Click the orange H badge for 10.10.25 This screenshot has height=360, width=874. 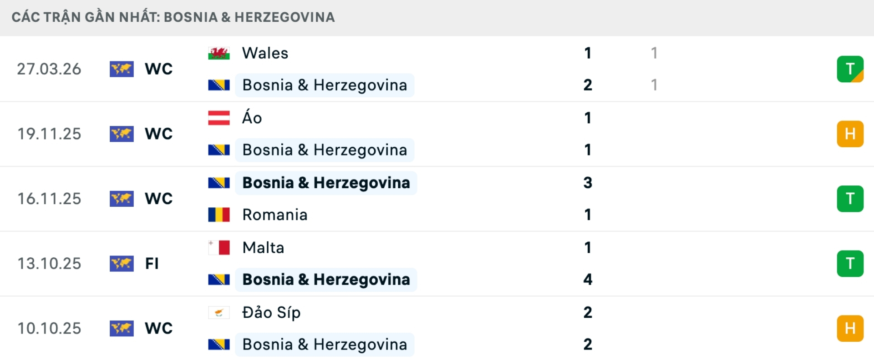[x=850, y=328]
